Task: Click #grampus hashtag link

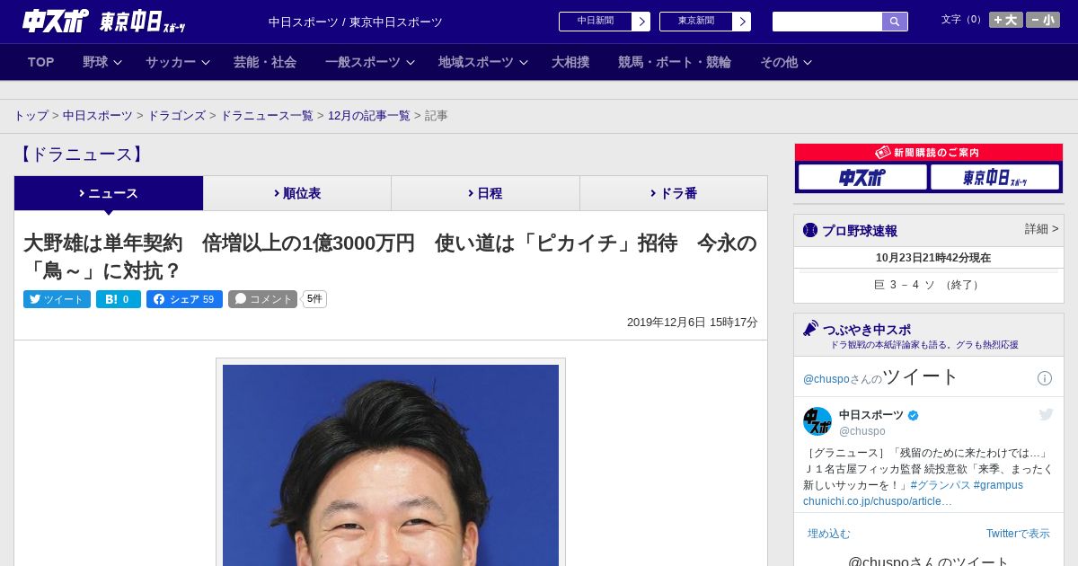Action: coord(998,485)
